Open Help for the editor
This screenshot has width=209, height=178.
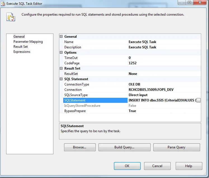point(189,166)
